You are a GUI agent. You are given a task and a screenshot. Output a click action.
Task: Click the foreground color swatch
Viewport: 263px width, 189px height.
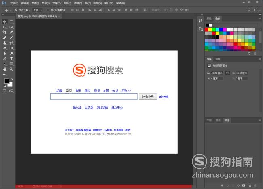click(x=6, y=81)
